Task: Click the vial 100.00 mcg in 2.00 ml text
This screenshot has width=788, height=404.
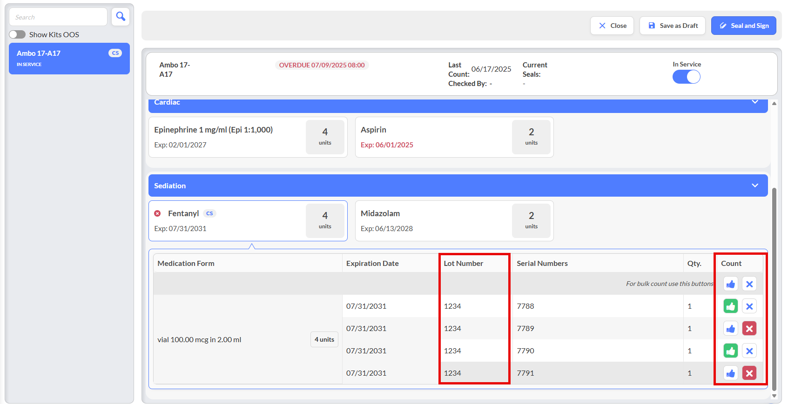Action: 199,339
